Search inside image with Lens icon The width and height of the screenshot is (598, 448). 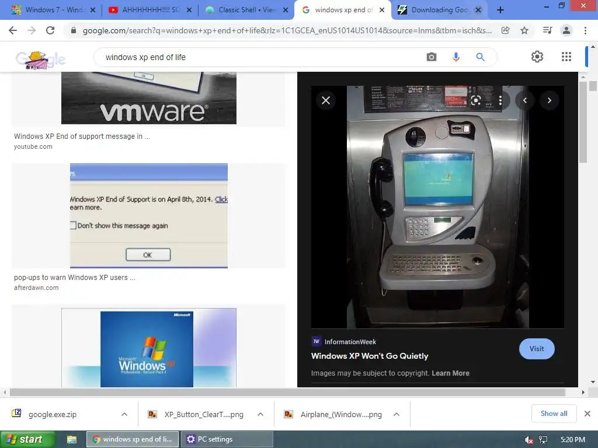point(475,100)
